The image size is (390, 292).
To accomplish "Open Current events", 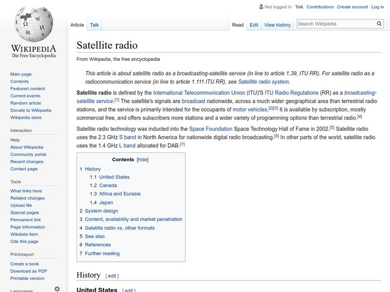I will pyautogui.click(x=25, y=95).
